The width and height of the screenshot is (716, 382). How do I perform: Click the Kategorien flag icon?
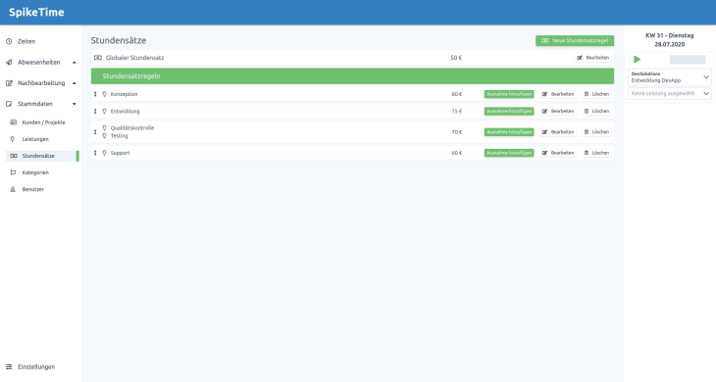coord(13,172)
